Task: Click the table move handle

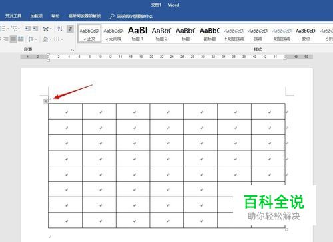Action: 46,101
